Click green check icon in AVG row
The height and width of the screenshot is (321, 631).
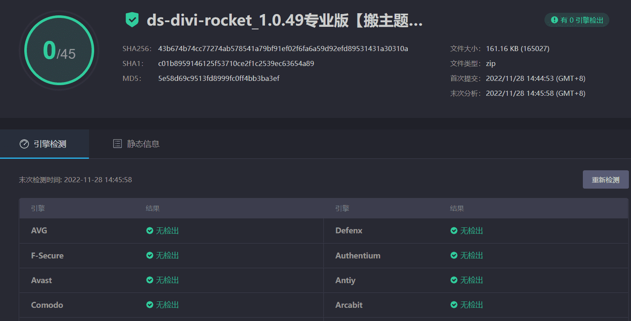tap(150, 231)
